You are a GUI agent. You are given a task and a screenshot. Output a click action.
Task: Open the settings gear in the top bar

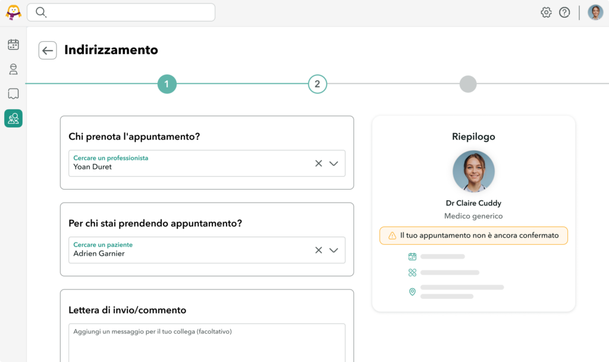(546, 12)
